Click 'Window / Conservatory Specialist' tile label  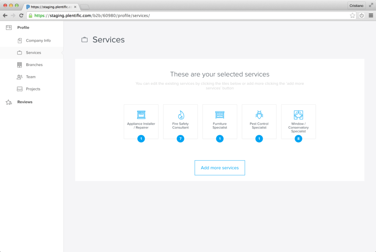[x=298, y=127]
